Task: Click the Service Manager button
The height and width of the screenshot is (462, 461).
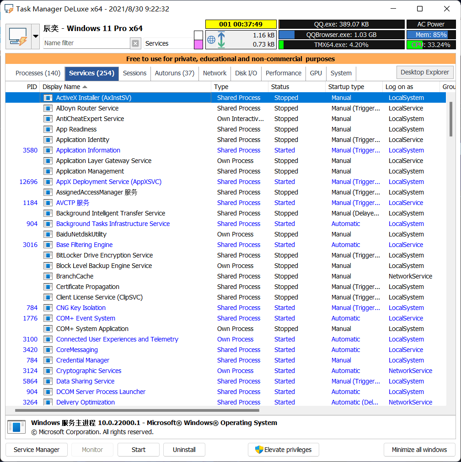Action: point(36,450)
